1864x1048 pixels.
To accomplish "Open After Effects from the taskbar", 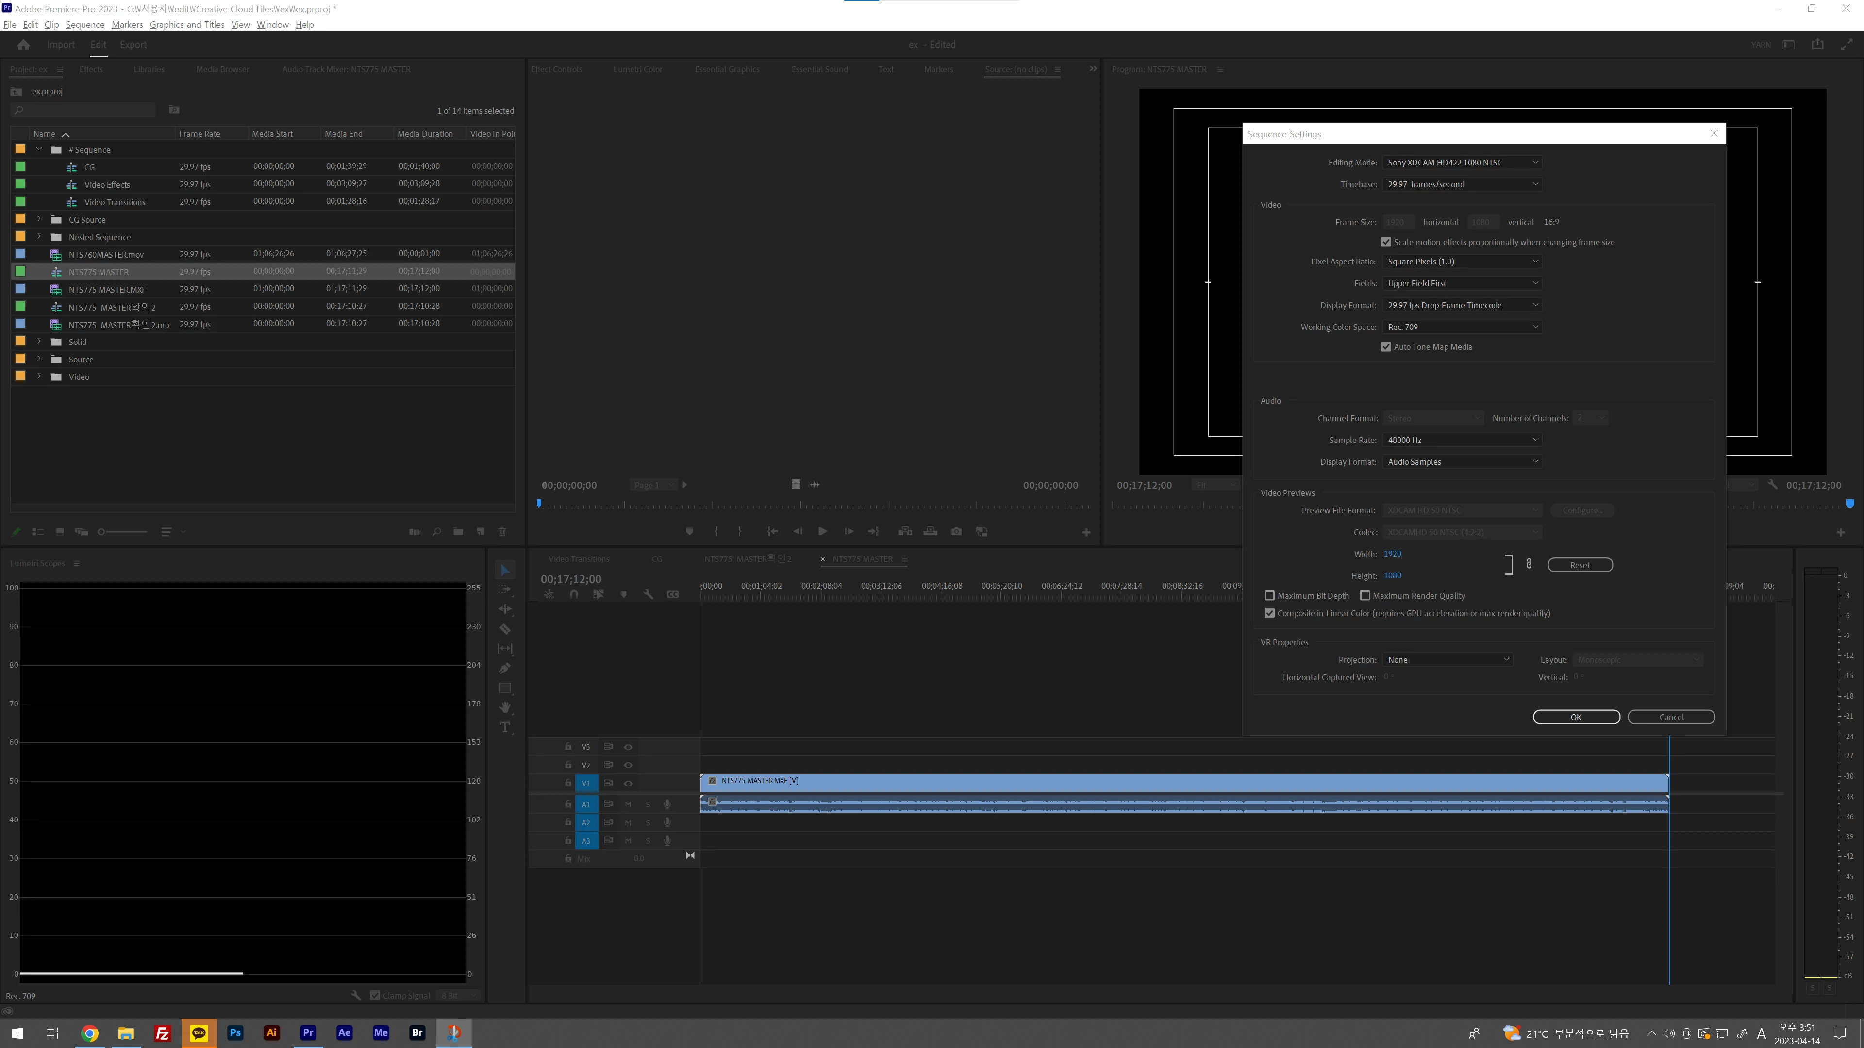I will (x=345, y=1032).
